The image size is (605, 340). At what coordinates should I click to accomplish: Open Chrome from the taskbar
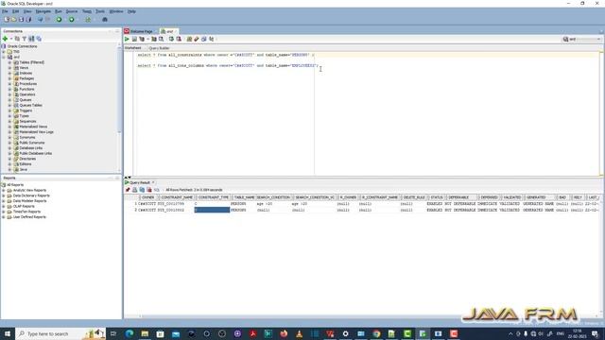click(x=376, y=333)
